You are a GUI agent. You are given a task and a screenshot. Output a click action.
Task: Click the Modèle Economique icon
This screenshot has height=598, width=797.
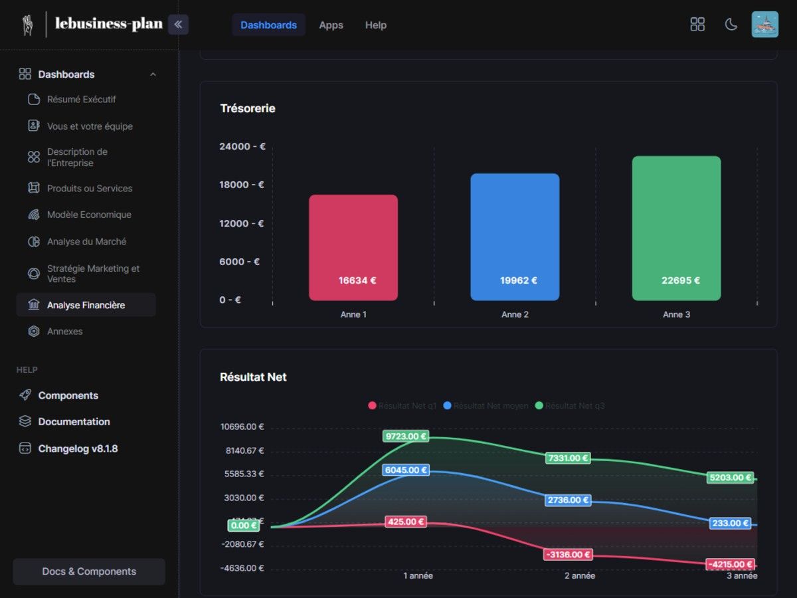click(x=33, y=215)
